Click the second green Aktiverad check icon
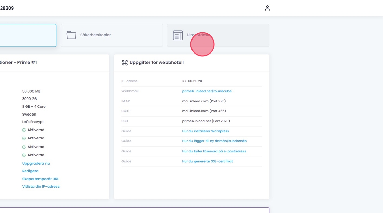The height and width of the screenshot is (213, 383). [24, 138]
